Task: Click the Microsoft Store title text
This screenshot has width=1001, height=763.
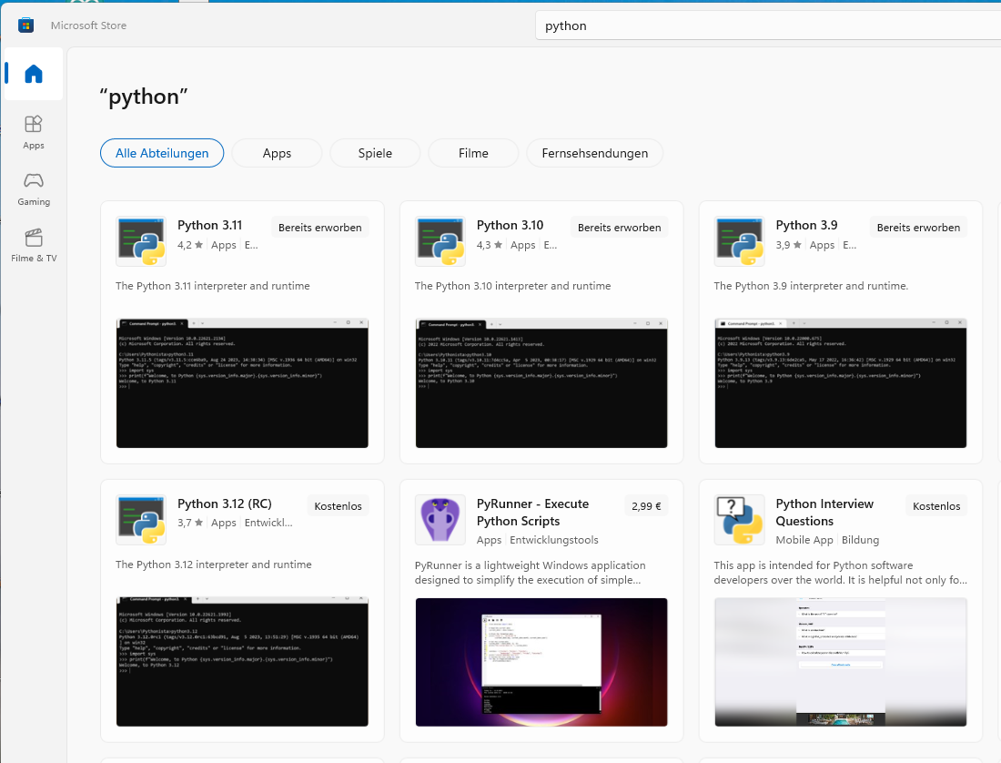Action: 89,25
